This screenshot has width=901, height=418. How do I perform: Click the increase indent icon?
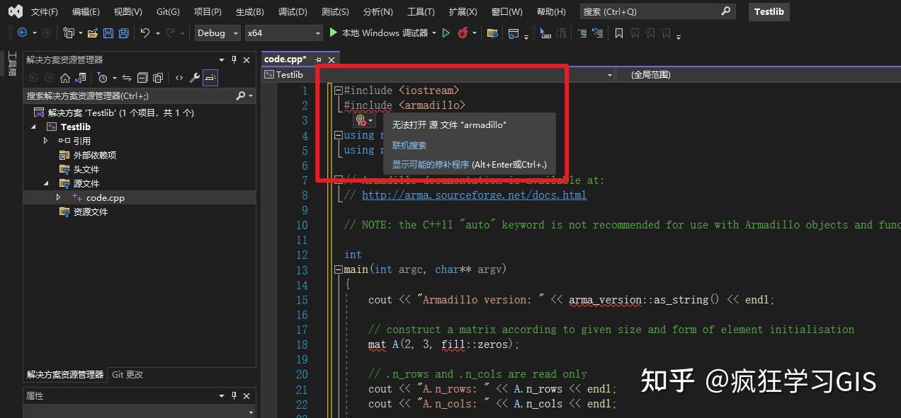[x=582, y=33]
